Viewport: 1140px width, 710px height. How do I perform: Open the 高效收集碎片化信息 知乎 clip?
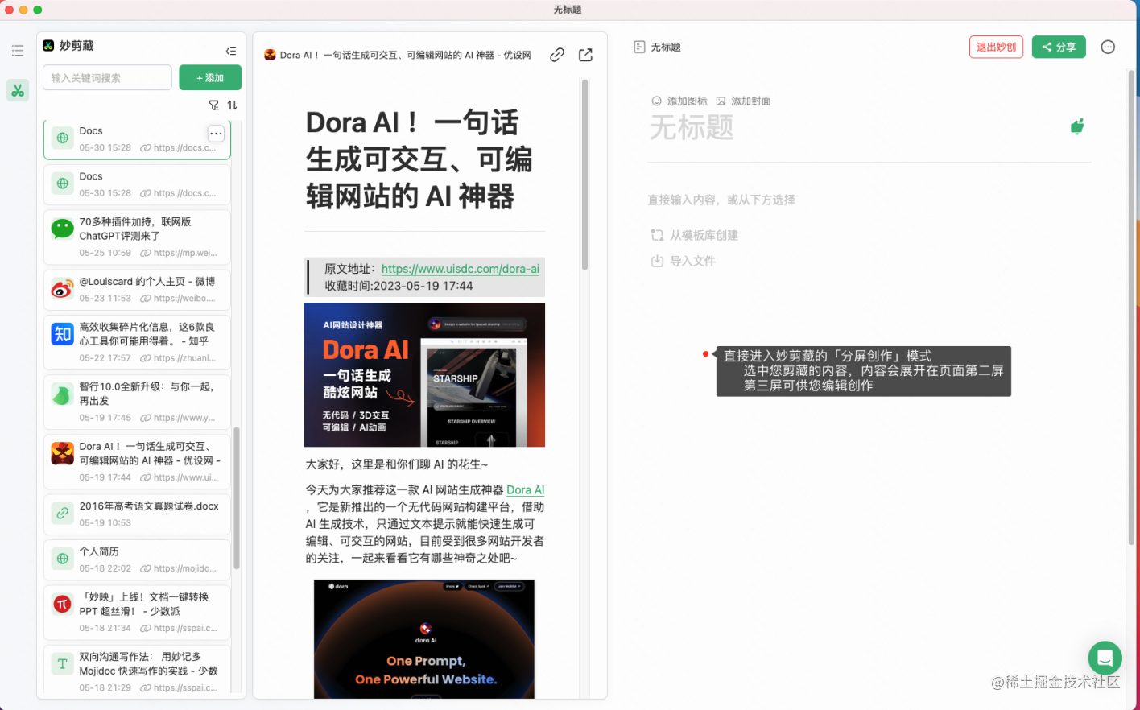(x=137, y=342)
